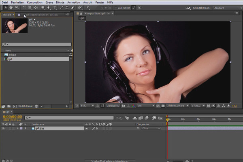Viewport: 243px width, 162px height.
Task: Toggle hide shy layers switch in timeline
Action: pyautogui.click(x=135, y=118)
